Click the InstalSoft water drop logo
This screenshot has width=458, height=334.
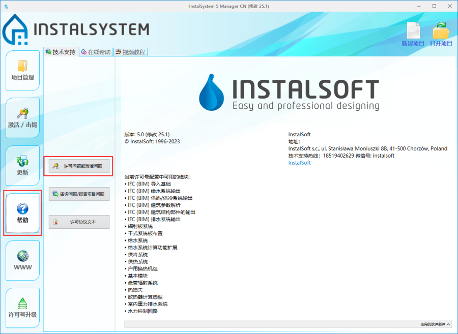[212, 92]
